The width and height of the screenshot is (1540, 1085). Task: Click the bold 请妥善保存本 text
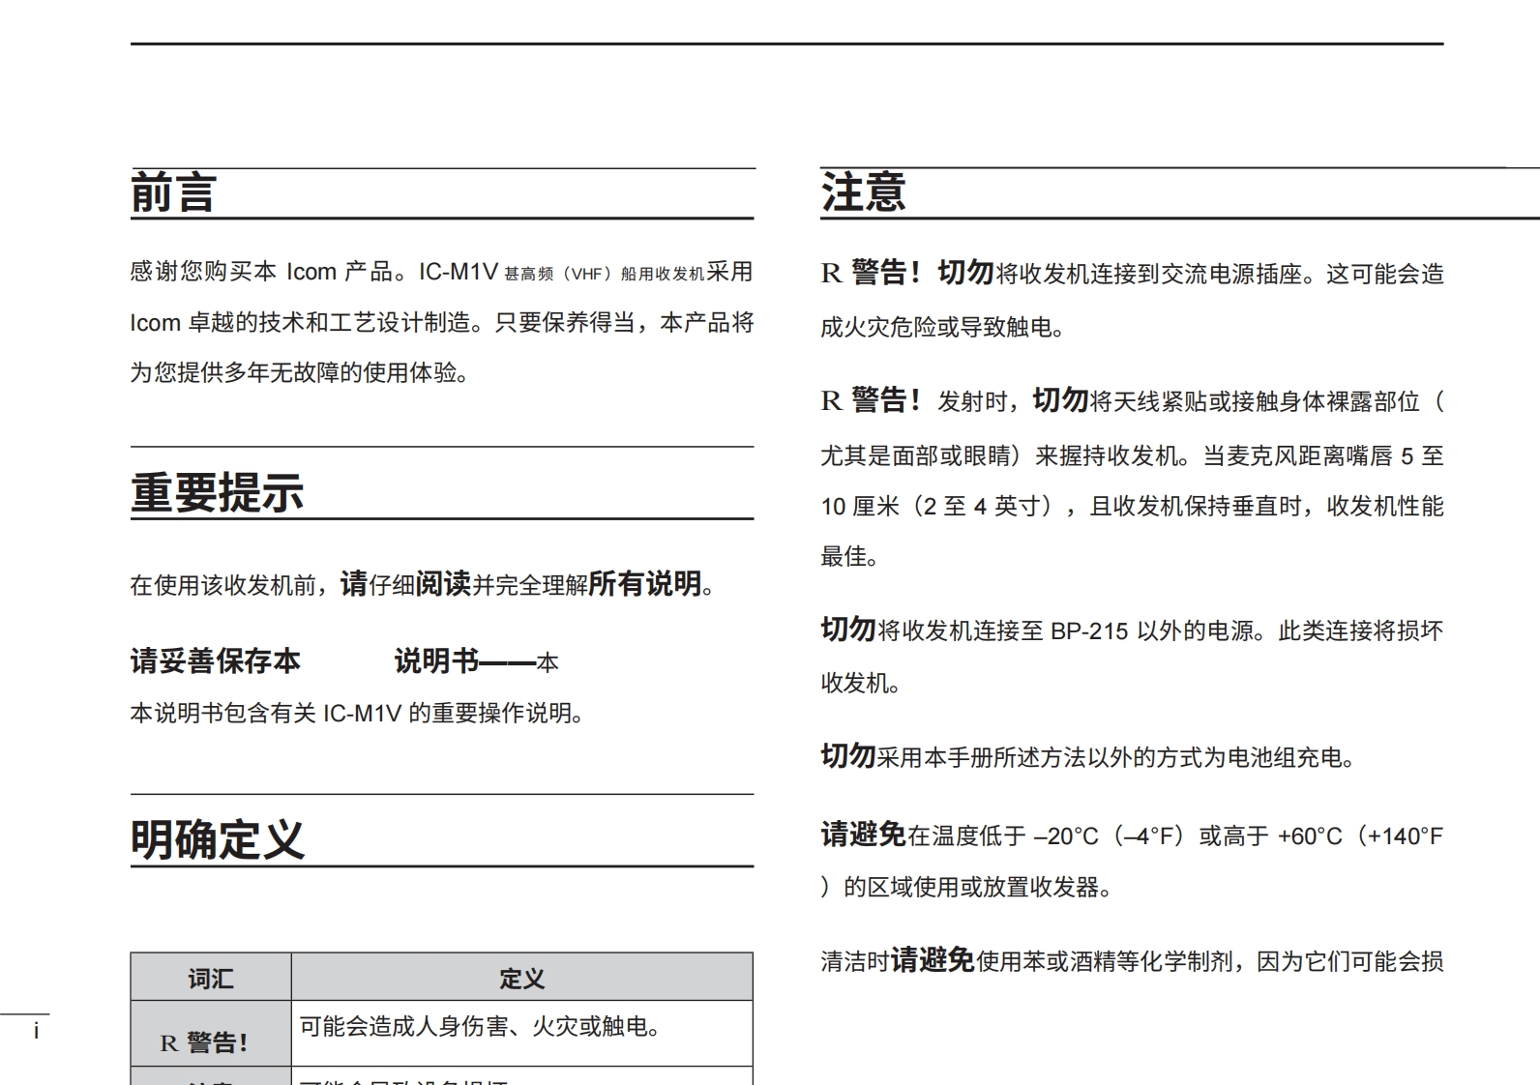[x=216, y=661]
